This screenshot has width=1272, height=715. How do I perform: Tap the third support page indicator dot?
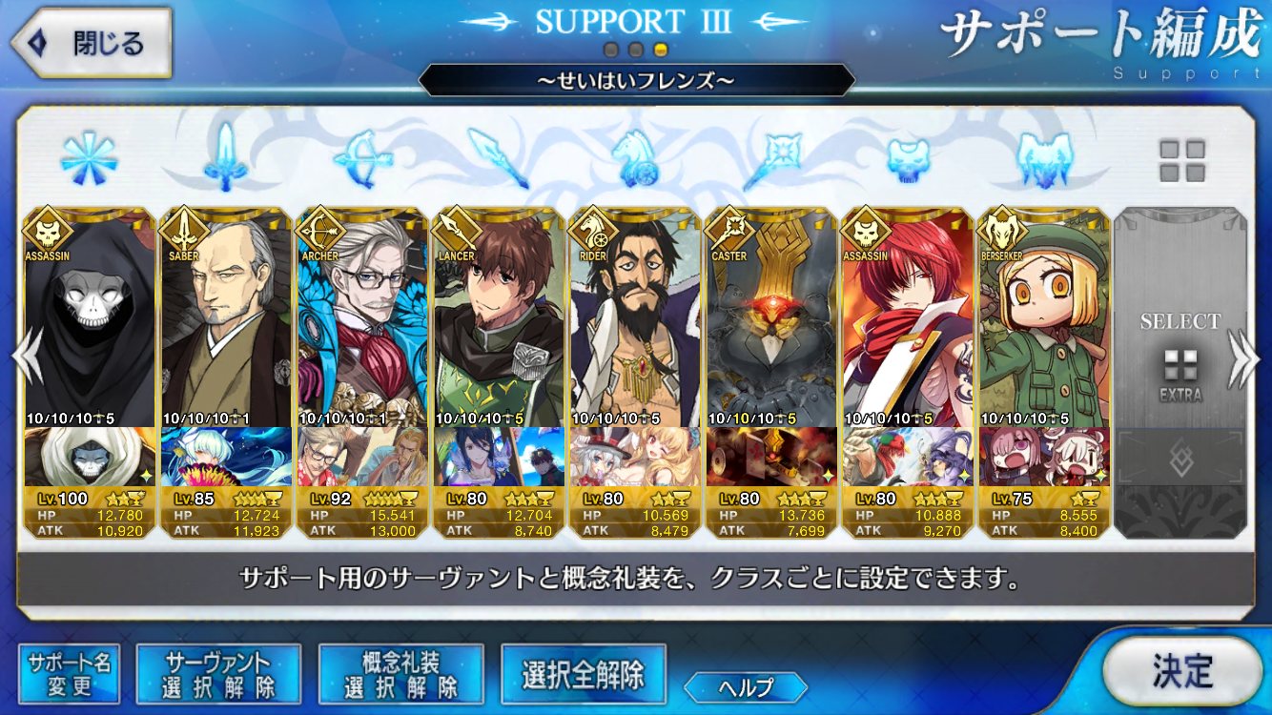(660, 50)
